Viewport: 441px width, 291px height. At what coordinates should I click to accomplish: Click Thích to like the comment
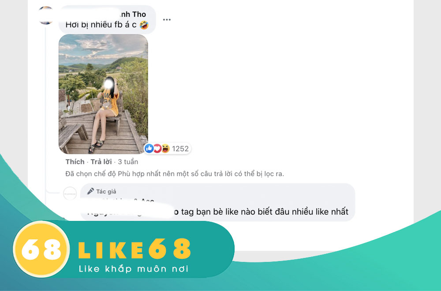(75, 162)
